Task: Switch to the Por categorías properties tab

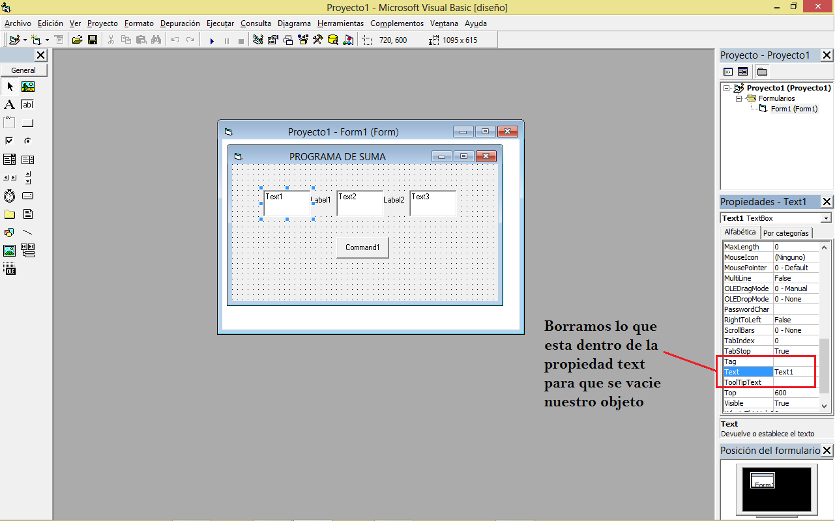Action: (x=786, y=232)
